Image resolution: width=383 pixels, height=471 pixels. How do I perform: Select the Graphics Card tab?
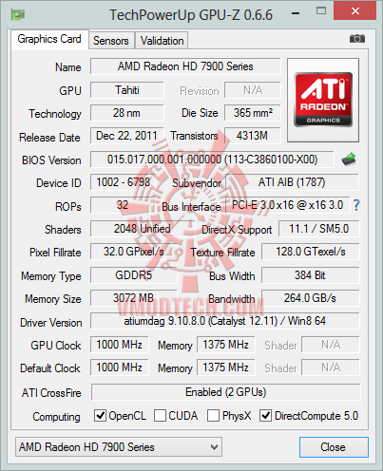pos(49,39)
